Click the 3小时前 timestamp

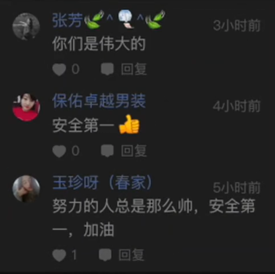237,26
